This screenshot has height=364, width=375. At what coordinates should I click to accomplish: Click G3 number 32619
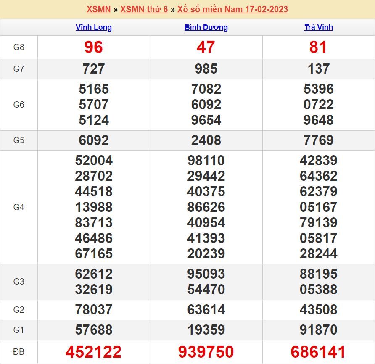click(94, 289)
